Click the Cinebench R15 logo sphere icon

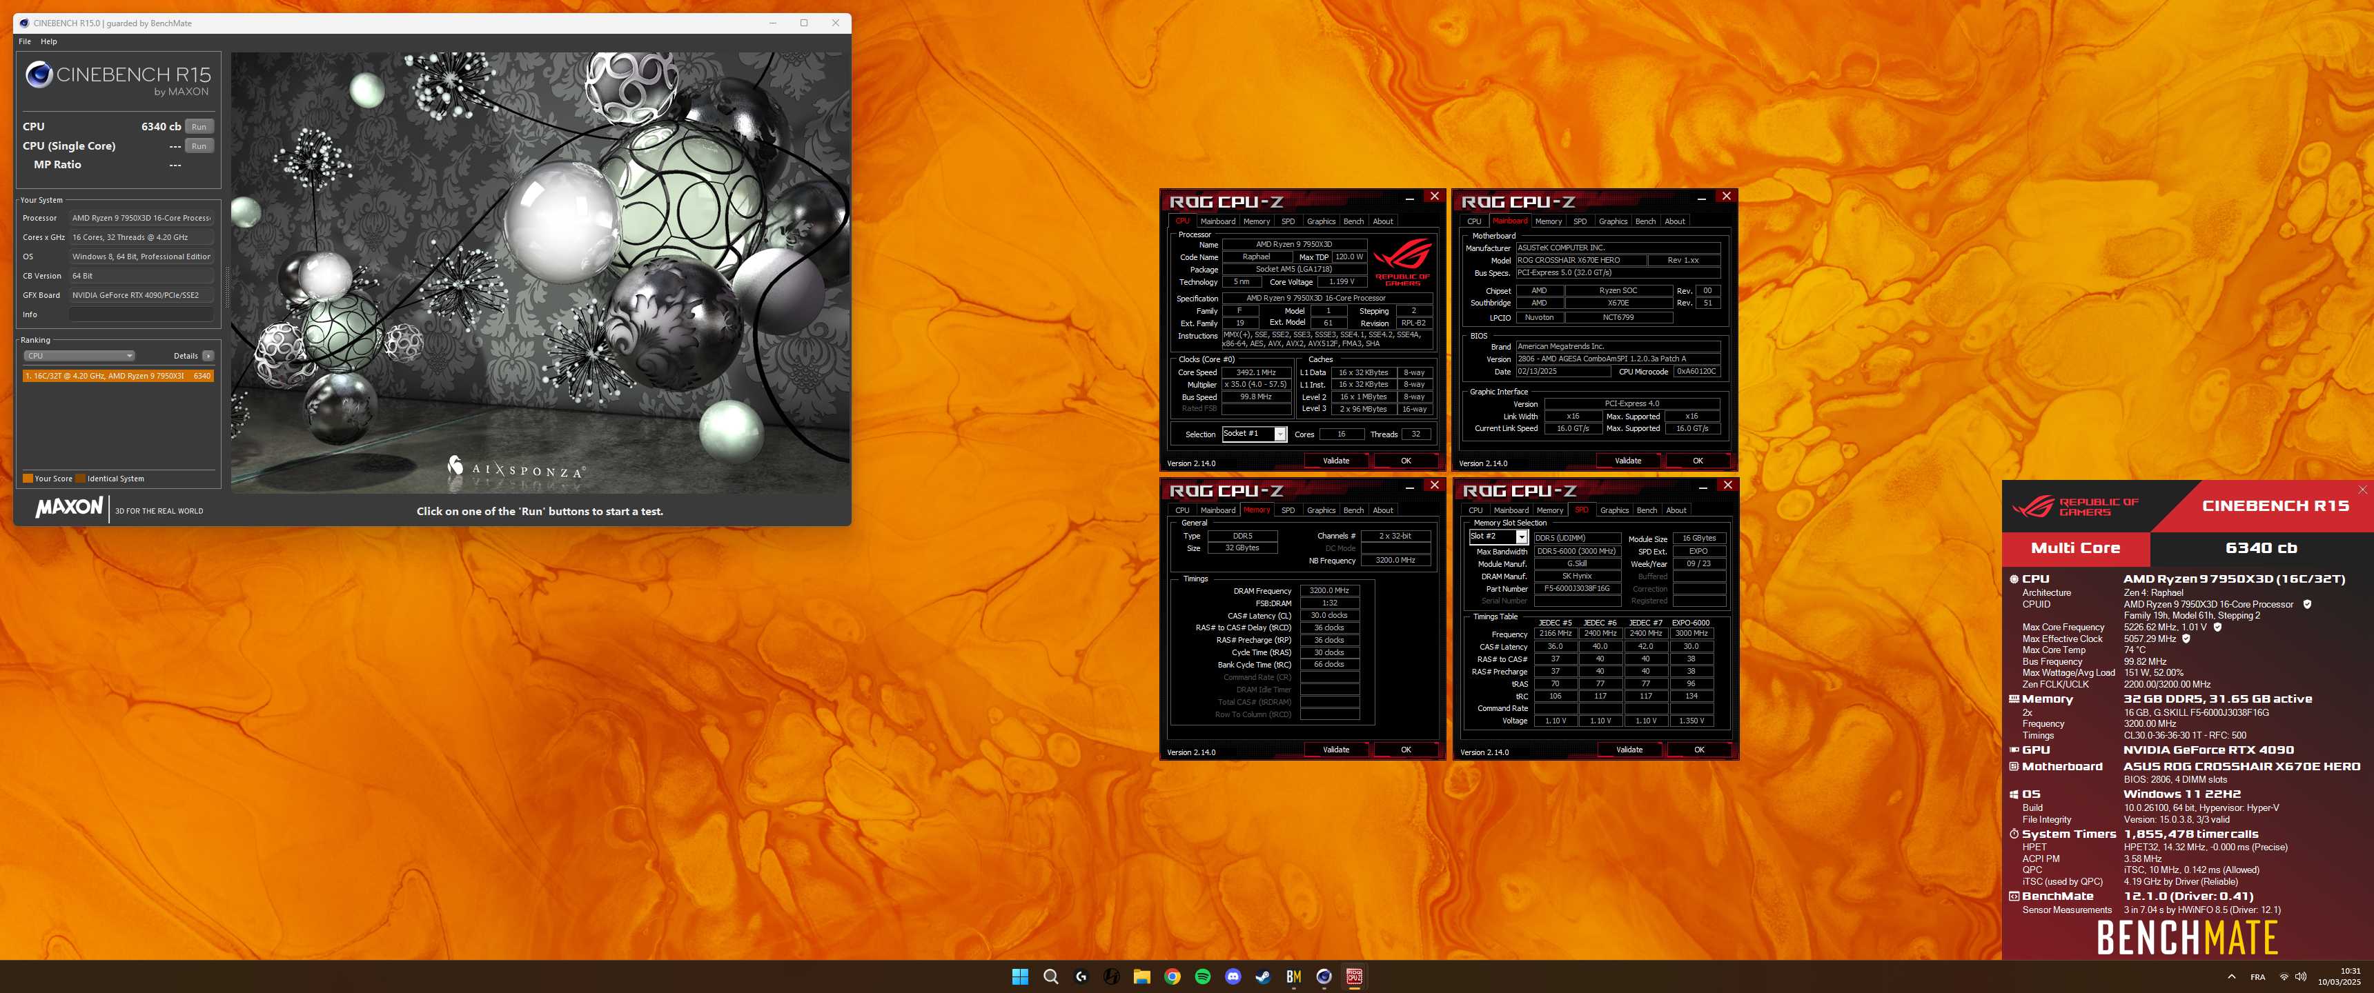pos(39,74)
